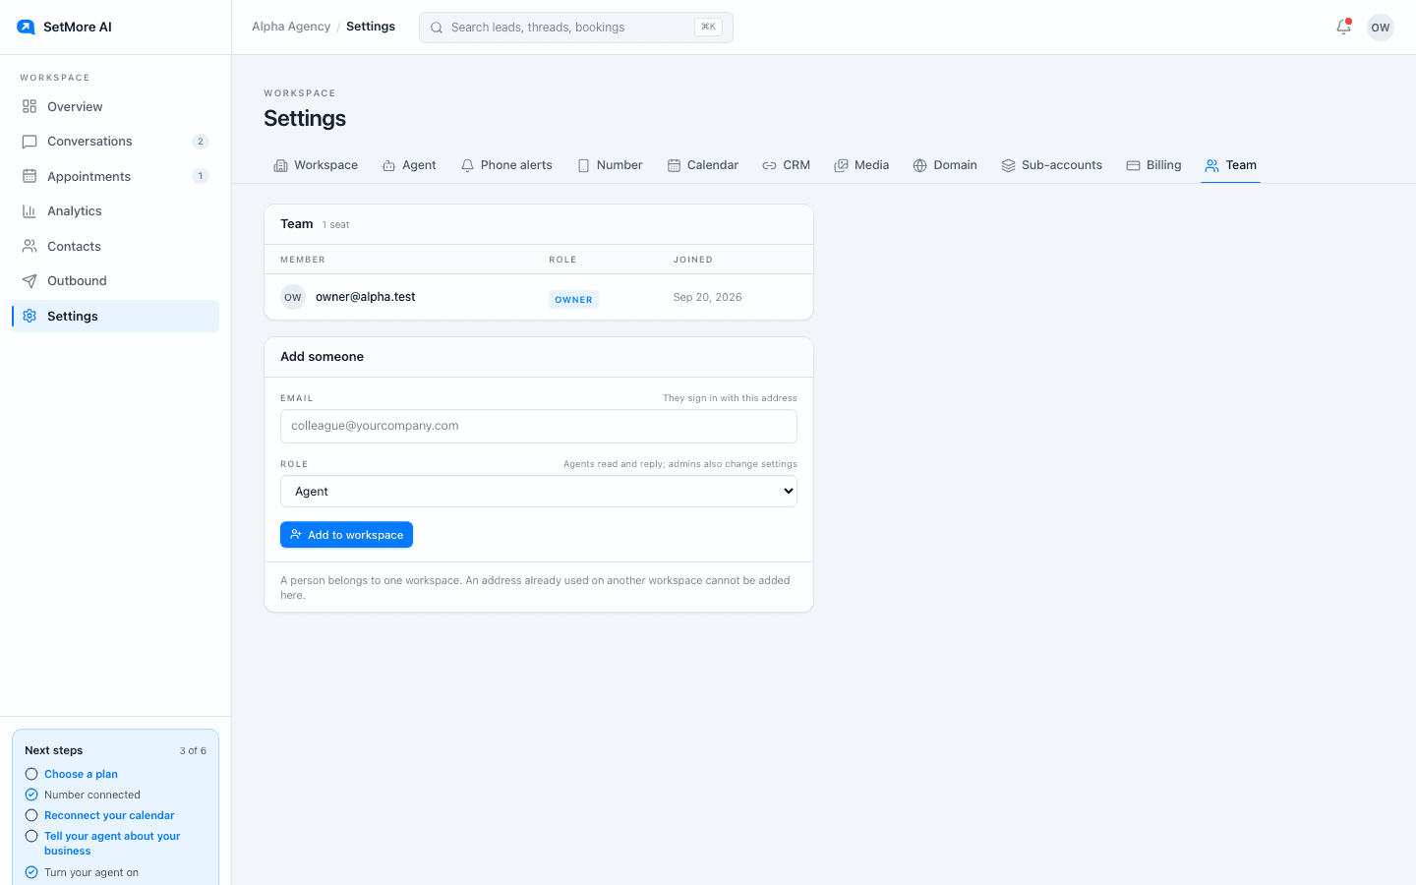This screenshot has width=1416, height=885.
Task: Open the Role dropdown showing Agent
Action: (539, 492)
